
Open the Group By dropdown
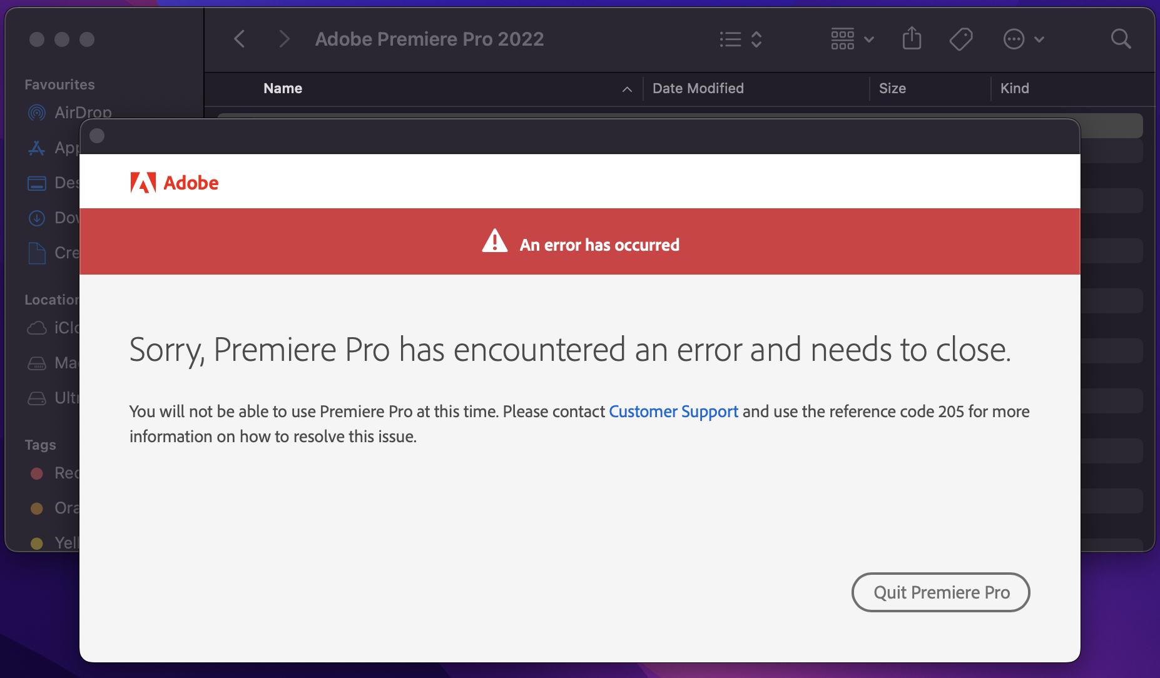[x=852, y=39]
